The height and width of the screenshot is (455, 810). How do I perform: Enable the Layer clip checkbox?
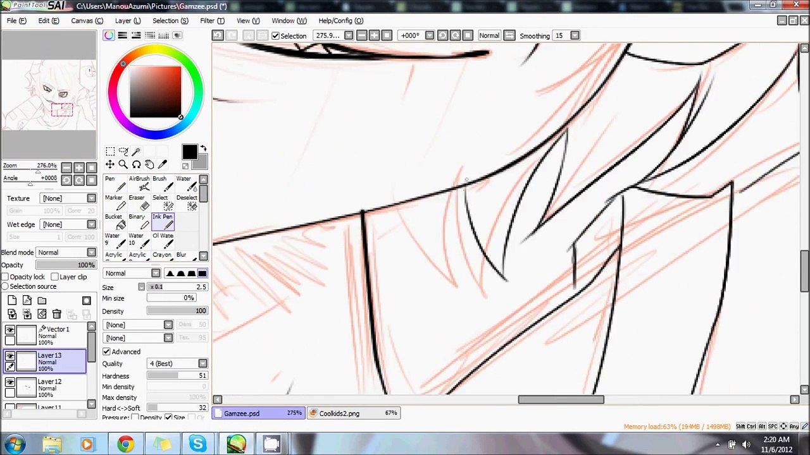pyautogui.click(x=55, y=277)
